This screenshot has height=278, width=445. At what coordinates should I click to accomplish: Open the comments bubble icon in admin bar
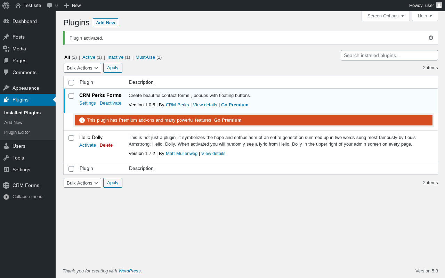50,6
